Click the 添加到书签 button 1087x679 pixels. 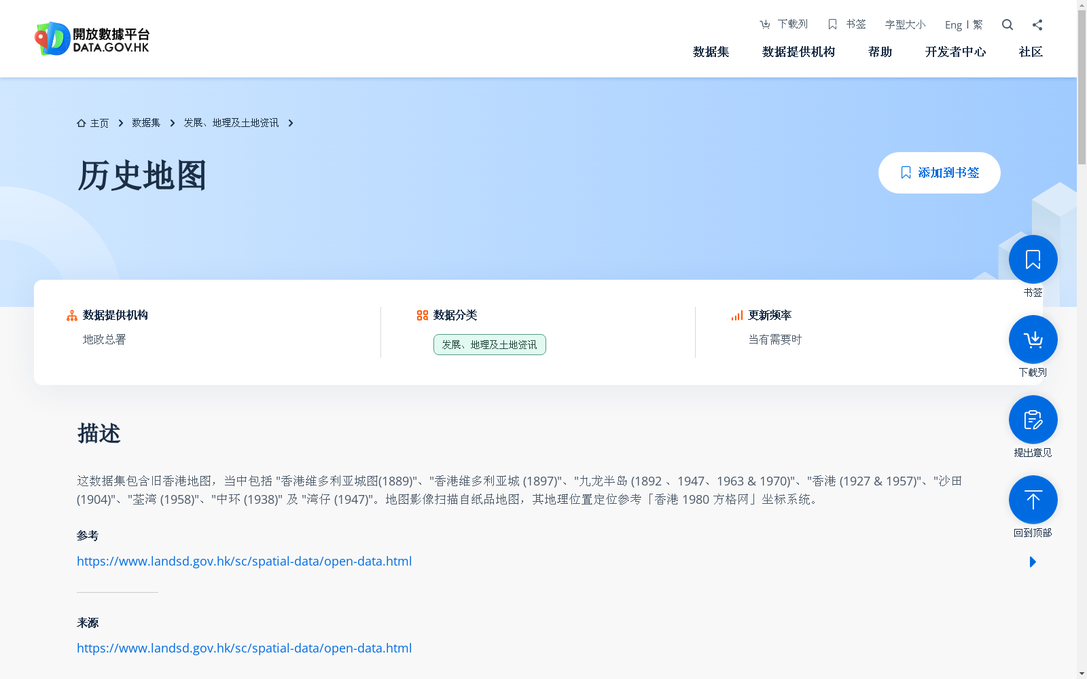click(939, 172)
